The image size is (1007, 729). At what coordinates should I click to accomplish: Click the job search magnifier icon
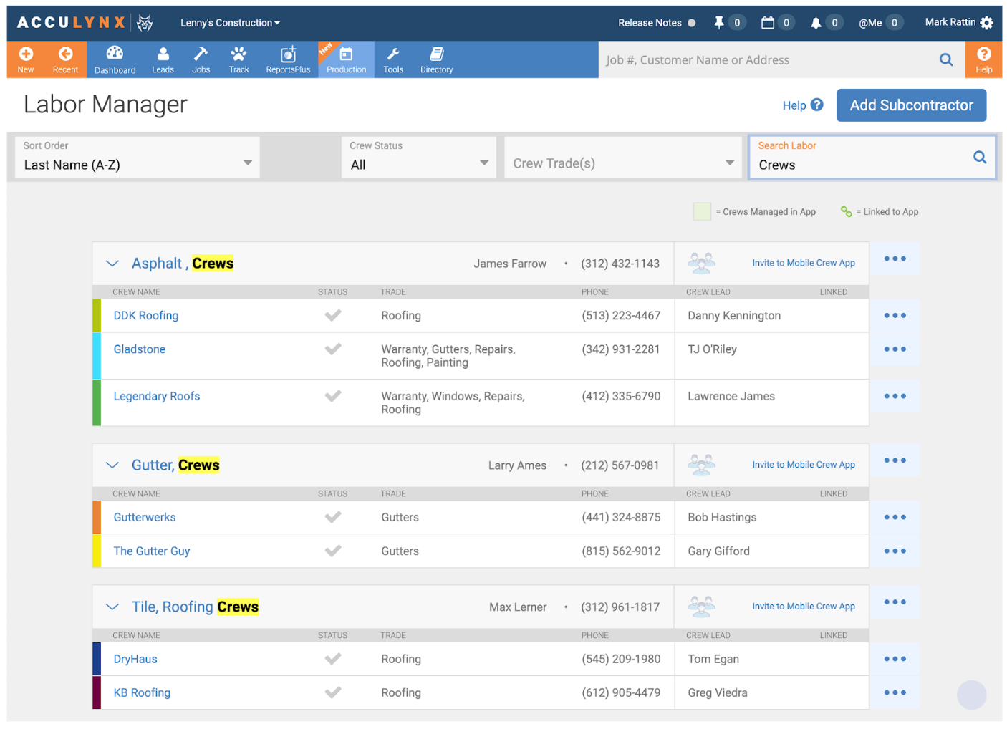coord(946,60)
